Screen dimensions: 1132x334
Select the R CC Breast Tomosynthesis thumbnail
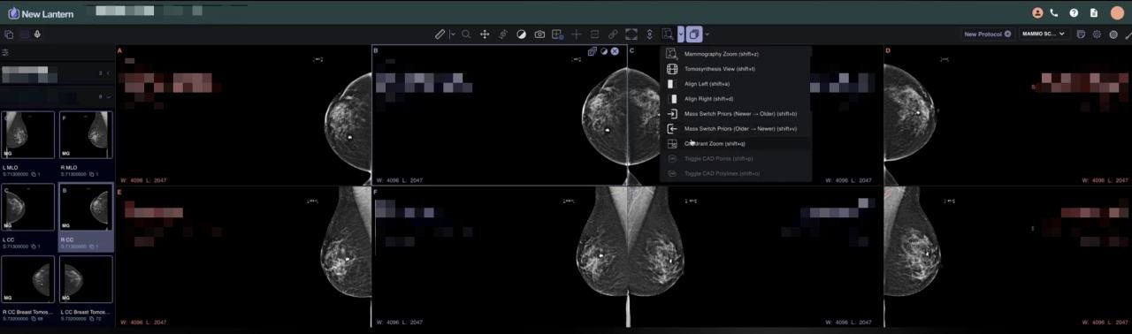click(x=28, y=280)
